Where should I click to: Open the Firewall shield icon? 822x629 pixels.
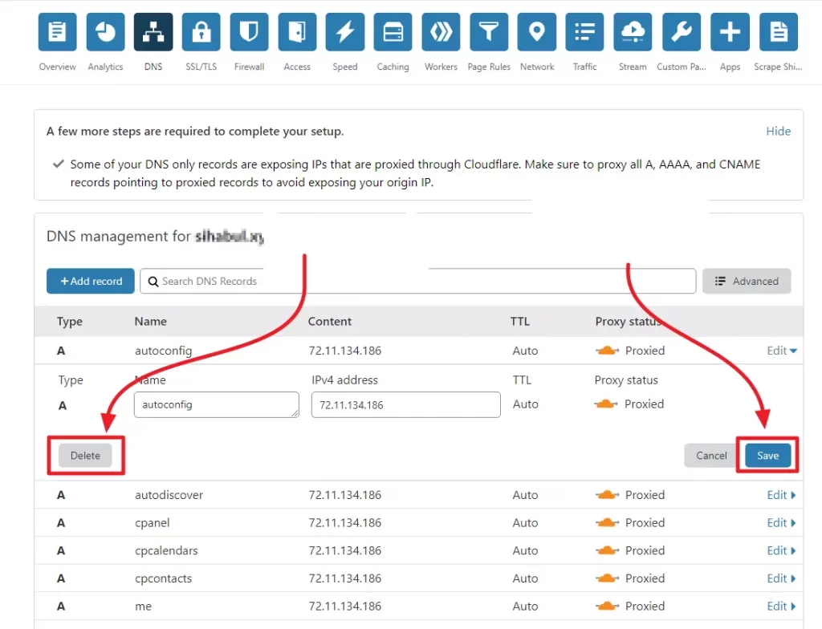coord(249,32)
